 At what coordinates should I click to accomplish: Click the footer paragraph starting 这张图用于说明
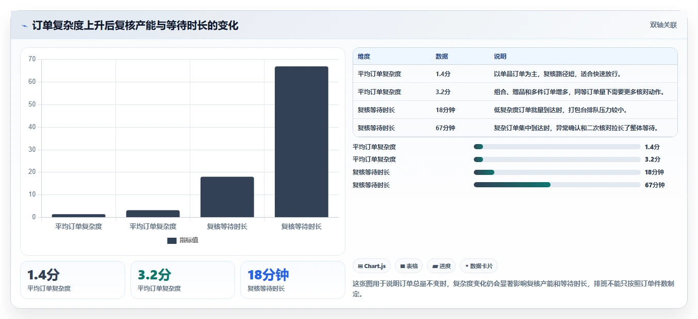(x=513, y=289)
